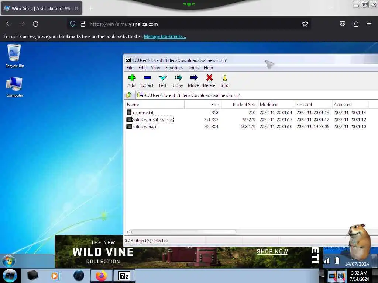
Task: Click the Pocket save icon
Action: pos(343,24)
